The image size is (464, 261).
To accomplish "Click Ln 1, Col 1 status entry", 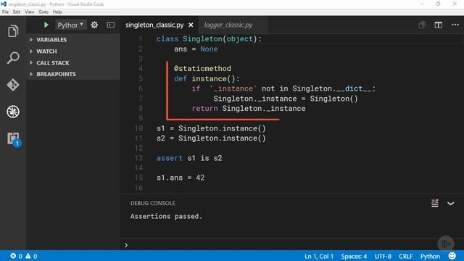I will [319, 256].
